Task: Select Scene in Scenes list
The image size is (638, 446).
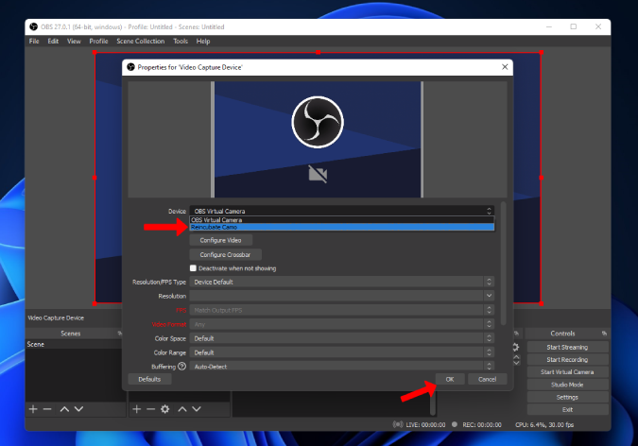Action: point(74,344)
